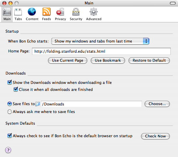Click the purple help question mark button

pos(8,150)
